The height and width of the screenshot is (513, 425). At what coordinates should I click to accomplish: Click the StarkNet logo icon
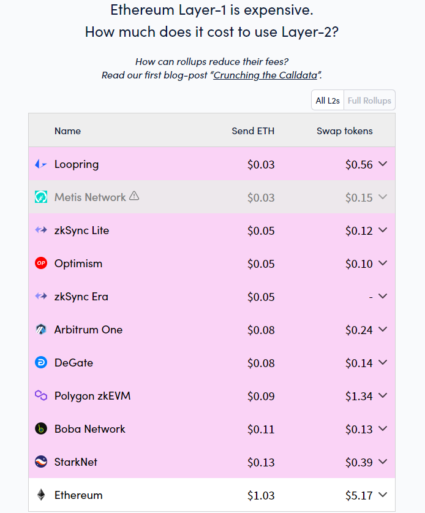pos(41,462)
